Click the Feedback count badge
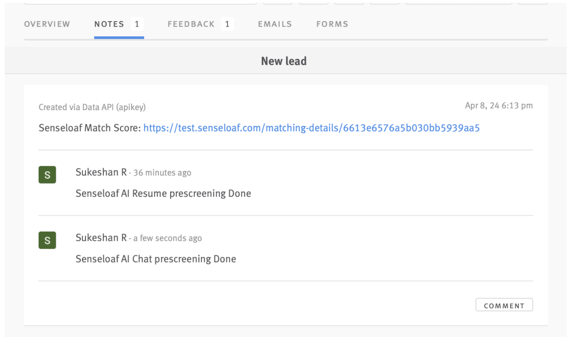Screen dimensions: 567x337 [x=227, y=24]
